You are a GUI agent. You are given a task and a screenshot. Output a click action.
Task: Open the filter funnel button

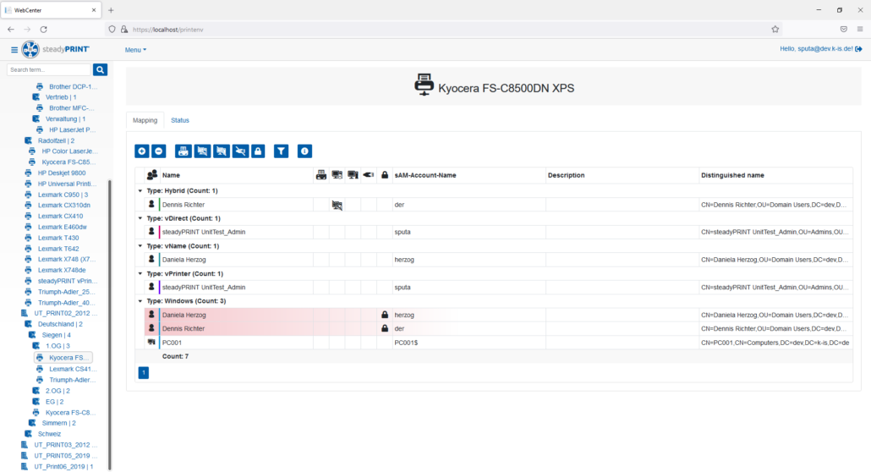coord(281,151)
